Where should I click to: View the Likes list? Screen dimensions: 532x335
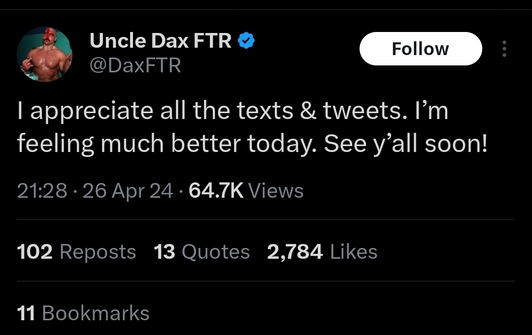[x=354, y=252]
